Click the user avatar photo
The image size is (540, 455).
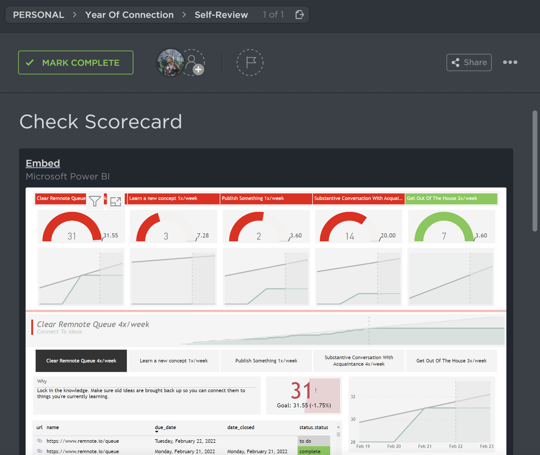(x=170, y=62)
